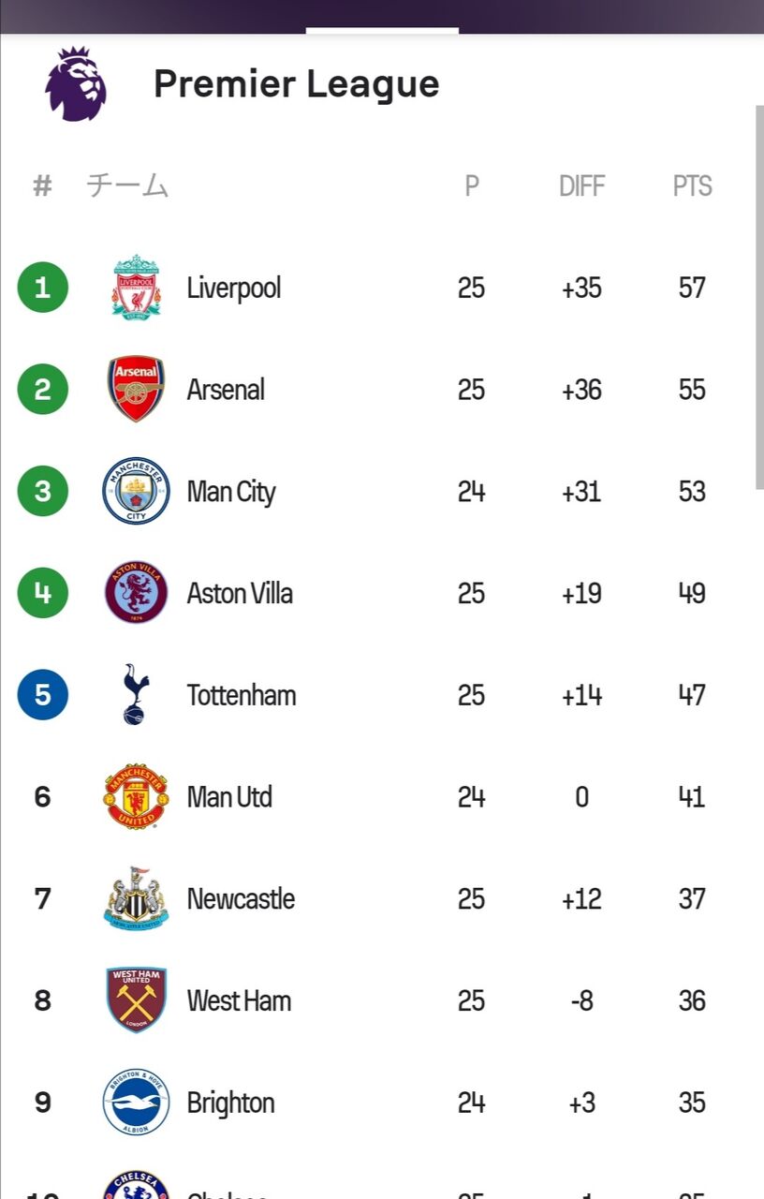The height and width of the screenshot is (1199, 764).
Task: Click the P (played) column header
Action: [471, 186]
